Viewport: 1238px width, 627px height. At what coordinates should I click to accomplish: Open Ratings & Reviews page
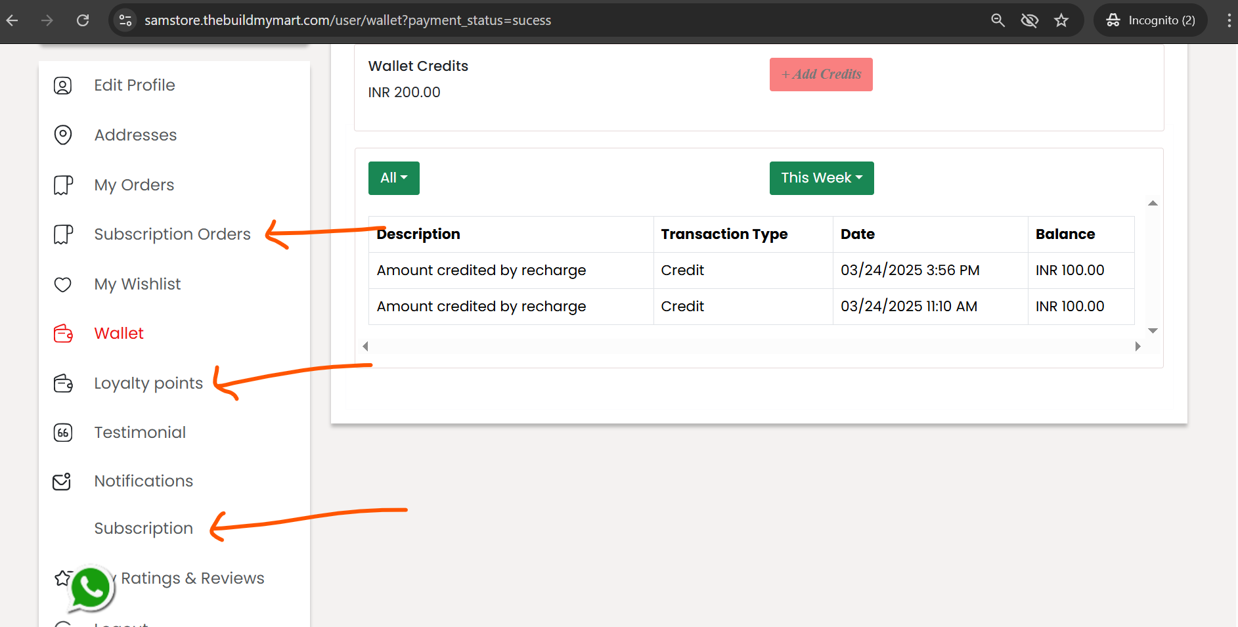tap(192, 578)
